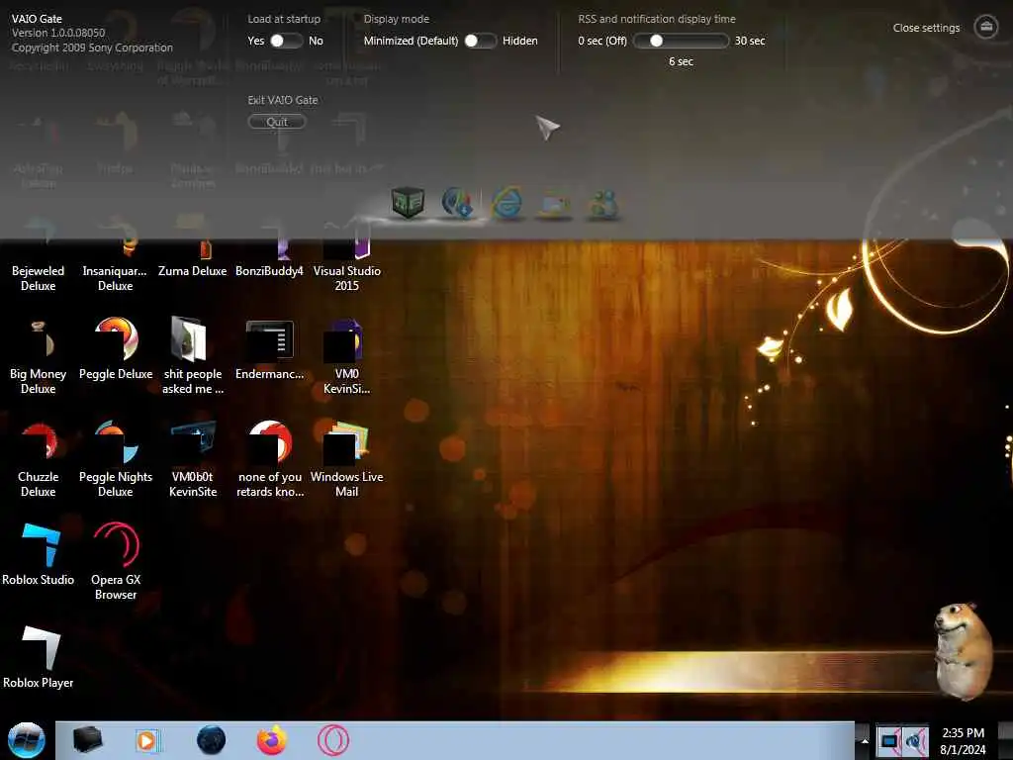Click the 0 sec (Off) label
The height and width of the screenshot is (760, 1013).
(602, 41)
